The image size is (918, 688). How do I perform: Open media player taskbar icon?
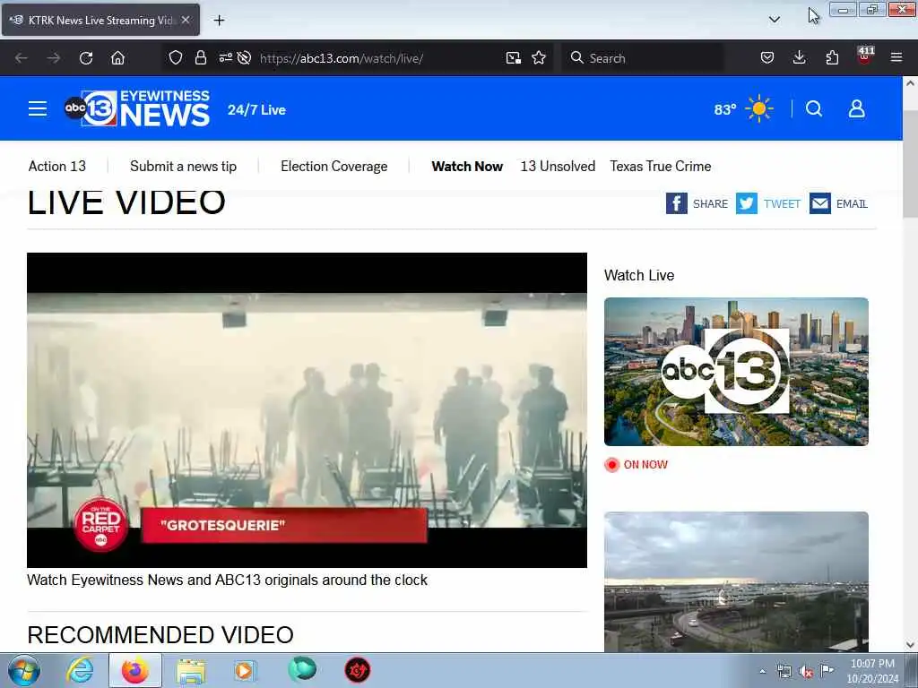[246, 670]
